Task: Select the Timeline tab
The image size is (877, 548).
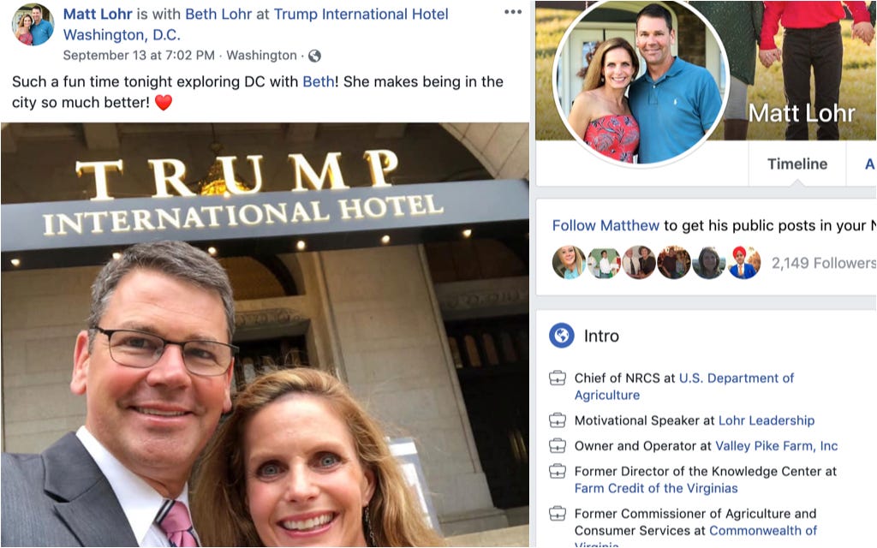Action: click(797, 164)
